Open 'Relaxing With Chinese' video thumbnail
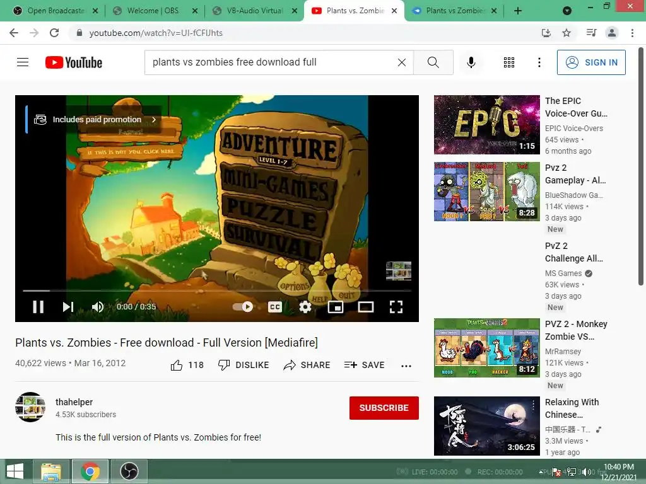The image size is (646, 484). click(x=486, y=426)
